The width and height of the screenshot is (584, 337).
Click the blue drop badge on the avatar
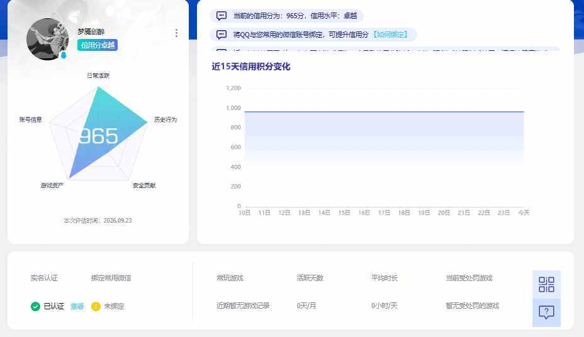tap(64, 55)
